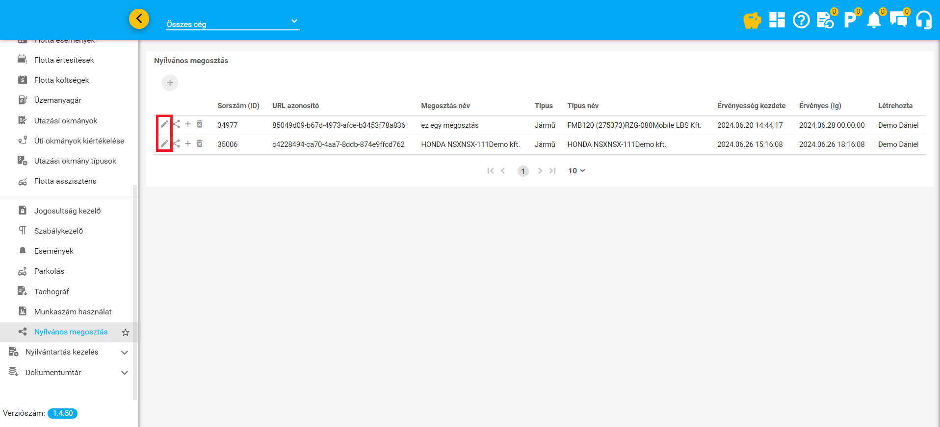Open the chat messages icon
Viewport: 940px width, 427px height.
898,21
